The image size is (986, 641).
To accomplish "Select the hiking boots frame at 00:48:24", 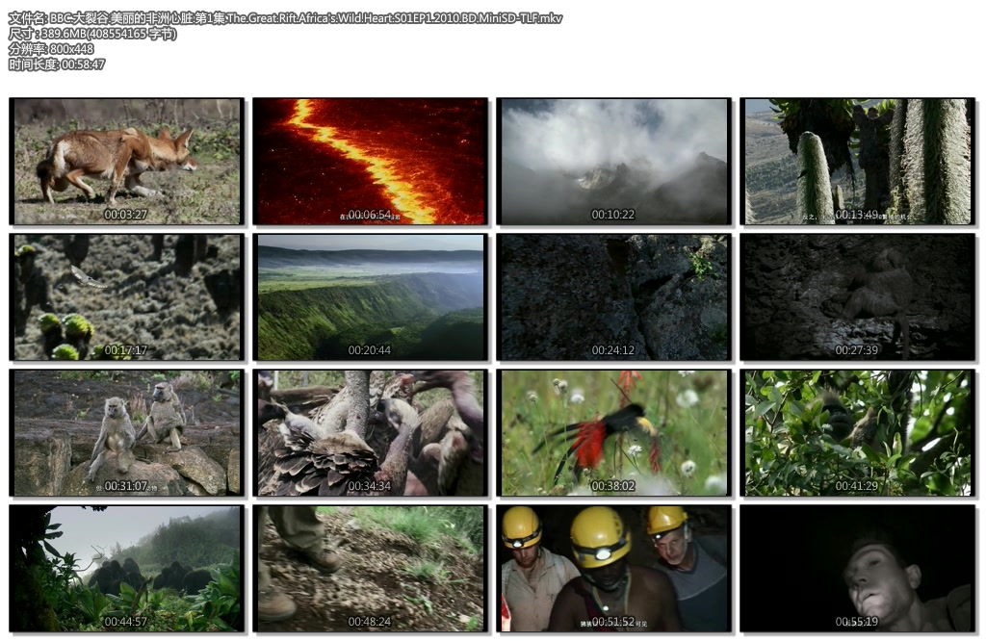I will tap(370, 568).
